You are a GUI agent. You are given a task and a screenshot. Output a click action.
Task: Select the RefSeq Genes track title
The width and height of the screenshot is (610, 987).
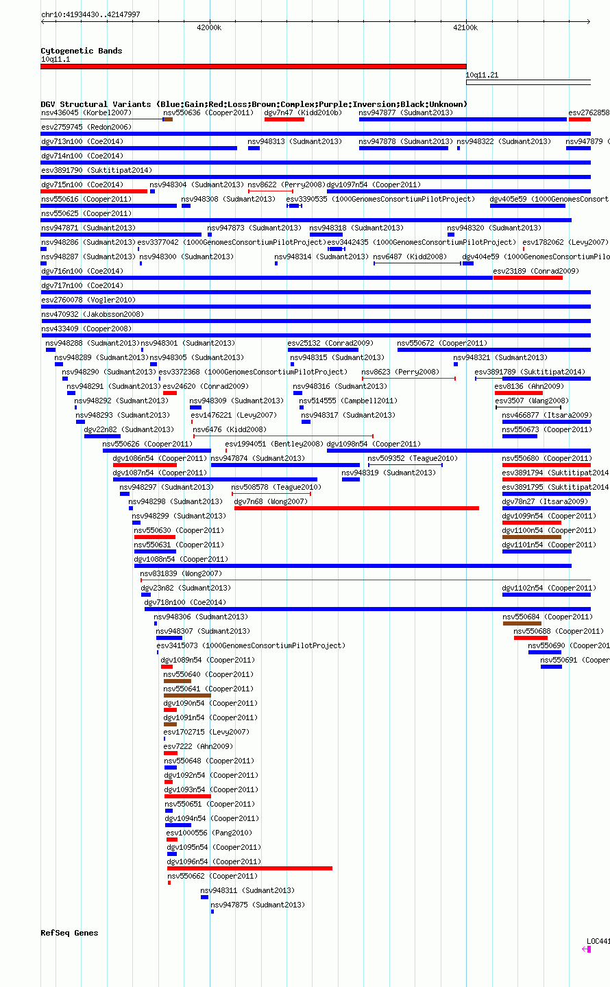[x=69, y=933]
